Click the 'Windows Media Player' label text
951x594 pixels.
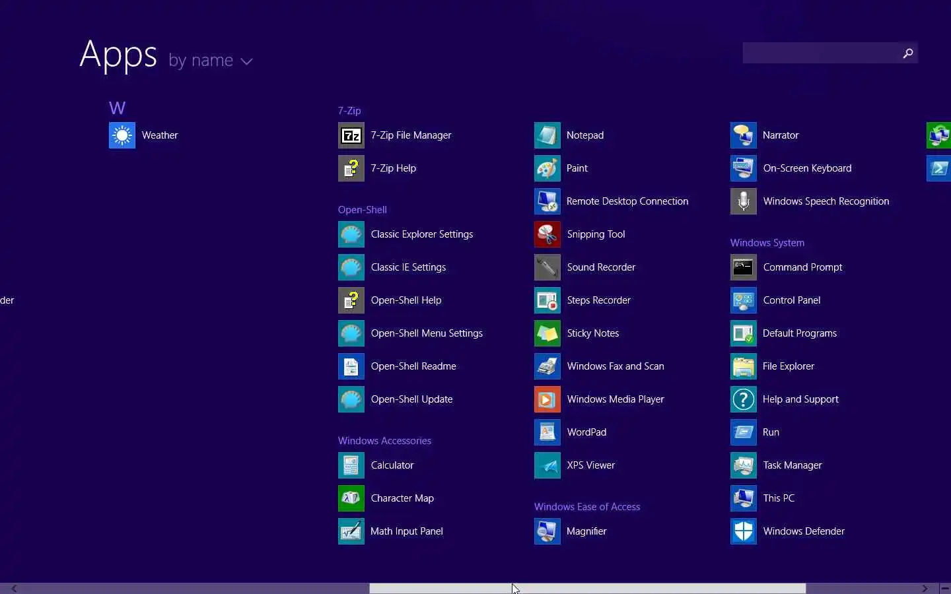coord(616,399)
